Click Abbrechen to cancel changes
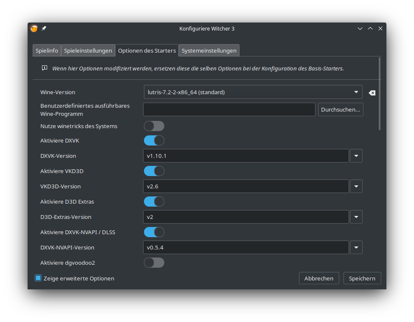The height and width of the screenshot is (322, 414). 319,278
